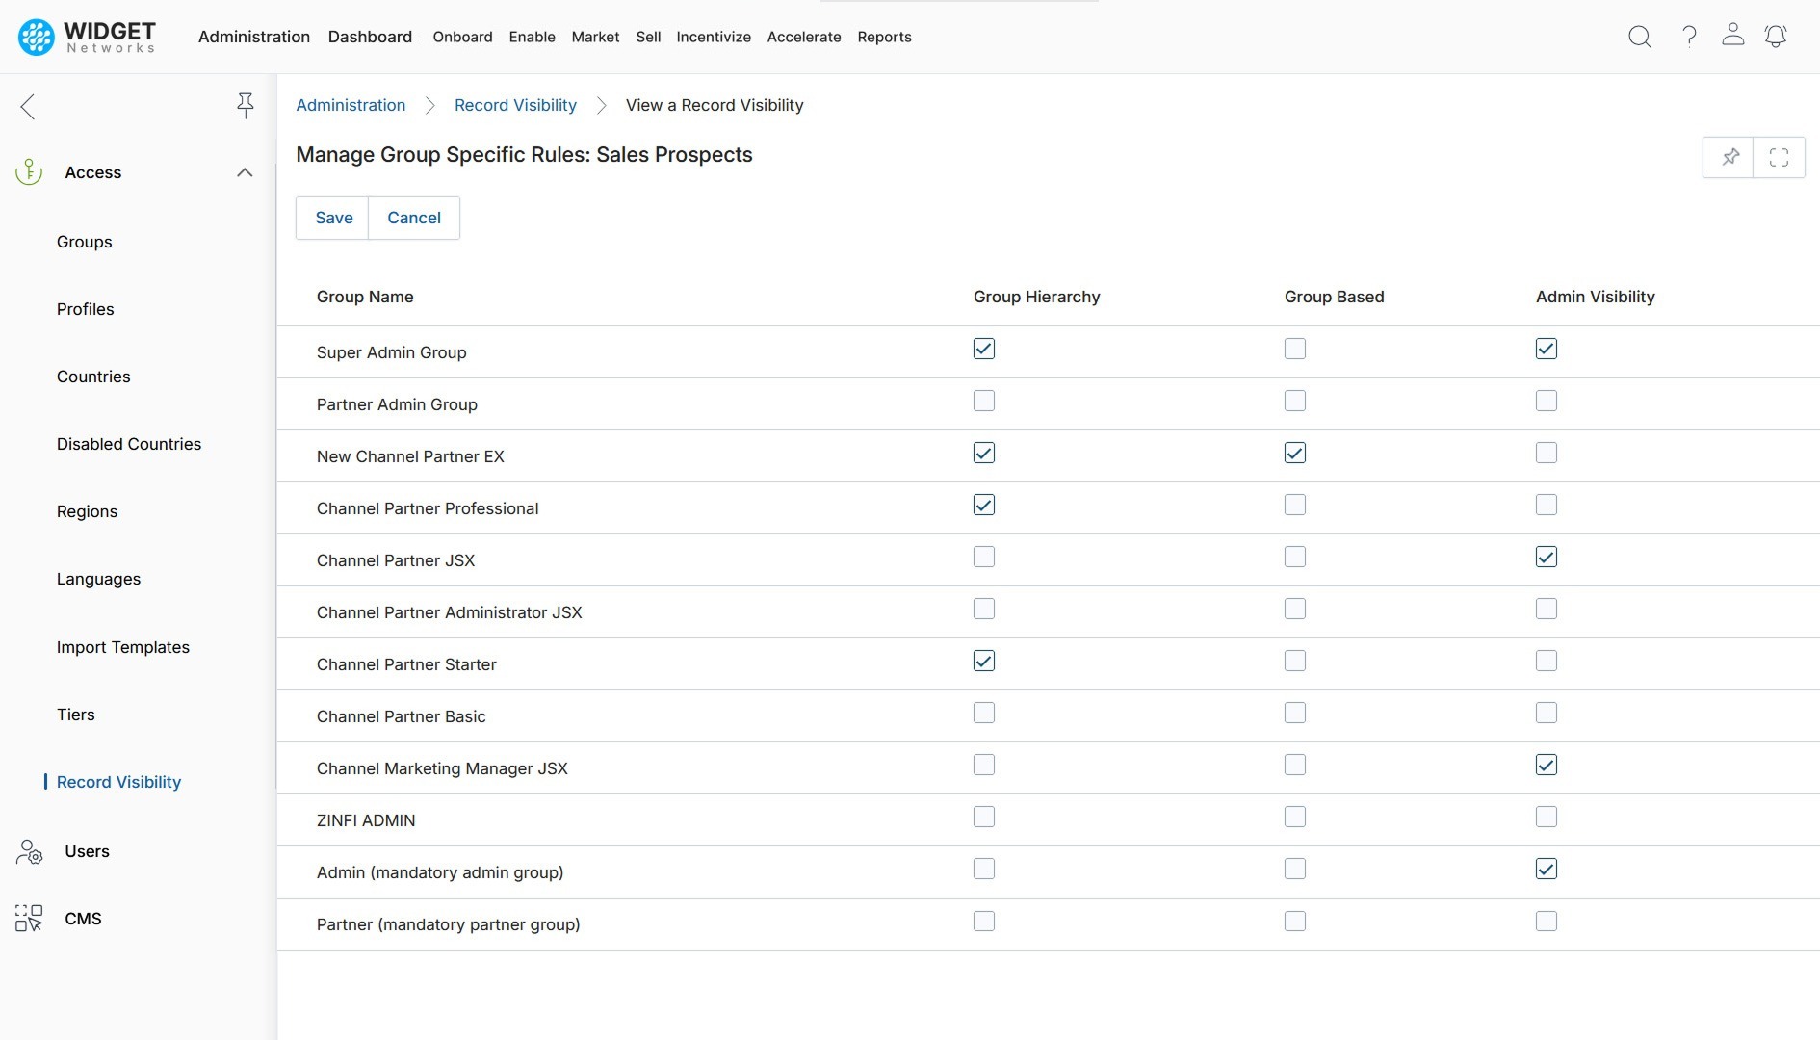Open the Users section icon
The width and height of the screenshot is (1820, 1040).
28,851
